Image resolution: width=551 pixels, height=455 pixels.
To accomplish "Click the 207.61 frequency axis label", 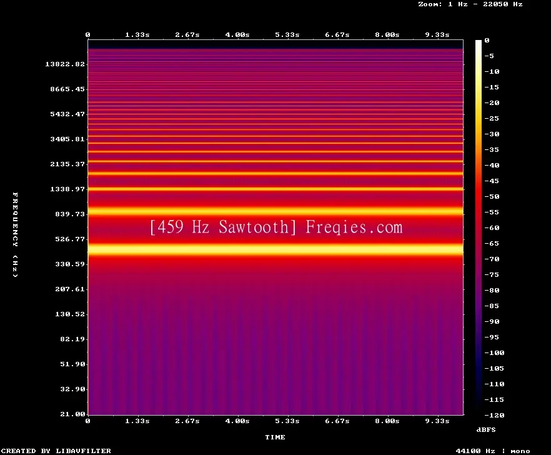I will 70,289.
